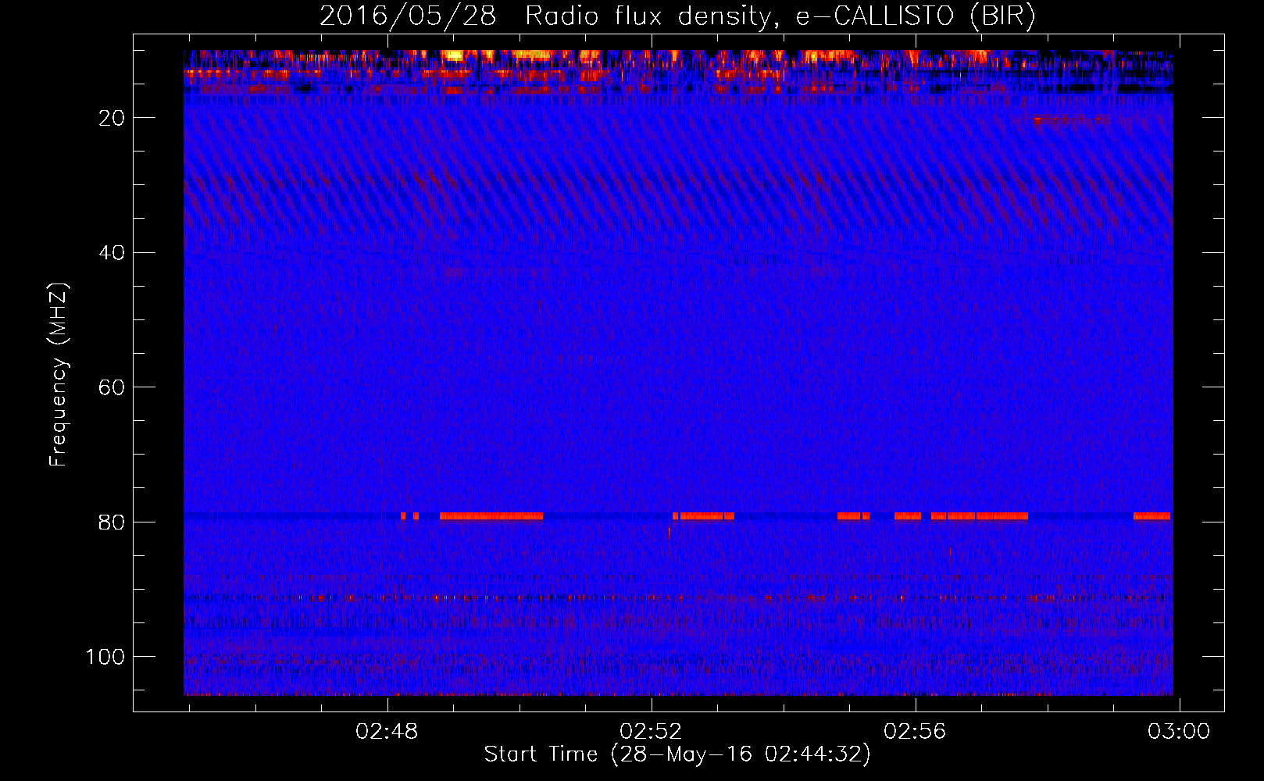Click the longest red burst at 80 MHz near 02:49
Screen dimensions: 1264x781
[x=491, y=516]
